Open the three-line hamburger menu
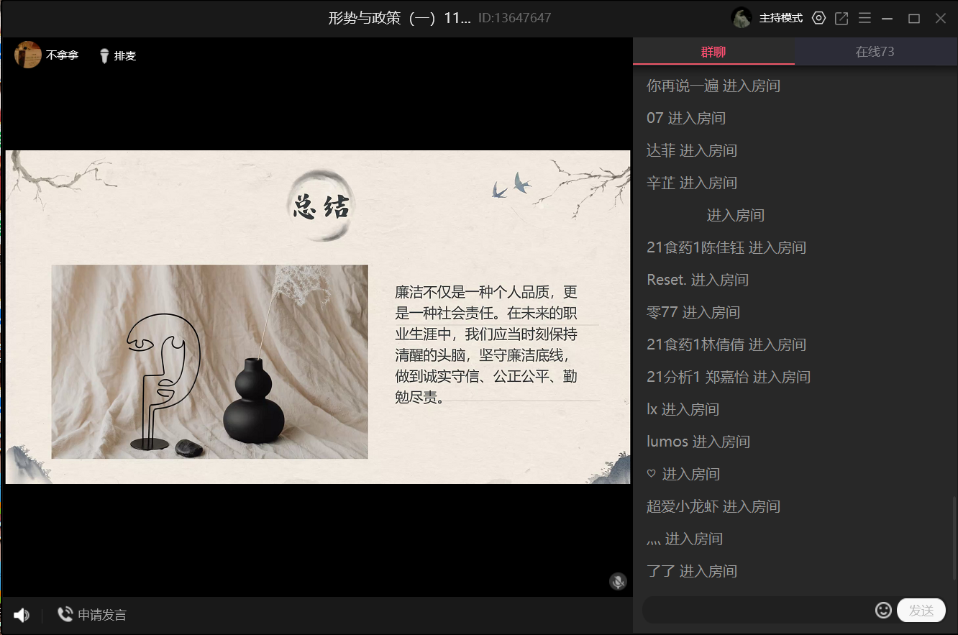Viewport: 958px width, 635px height. click(865, 19)
